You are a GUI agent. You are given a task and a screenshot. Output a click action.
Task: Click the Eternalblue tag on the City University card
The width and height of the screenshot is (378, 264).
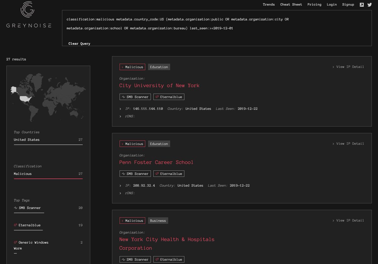169,97
